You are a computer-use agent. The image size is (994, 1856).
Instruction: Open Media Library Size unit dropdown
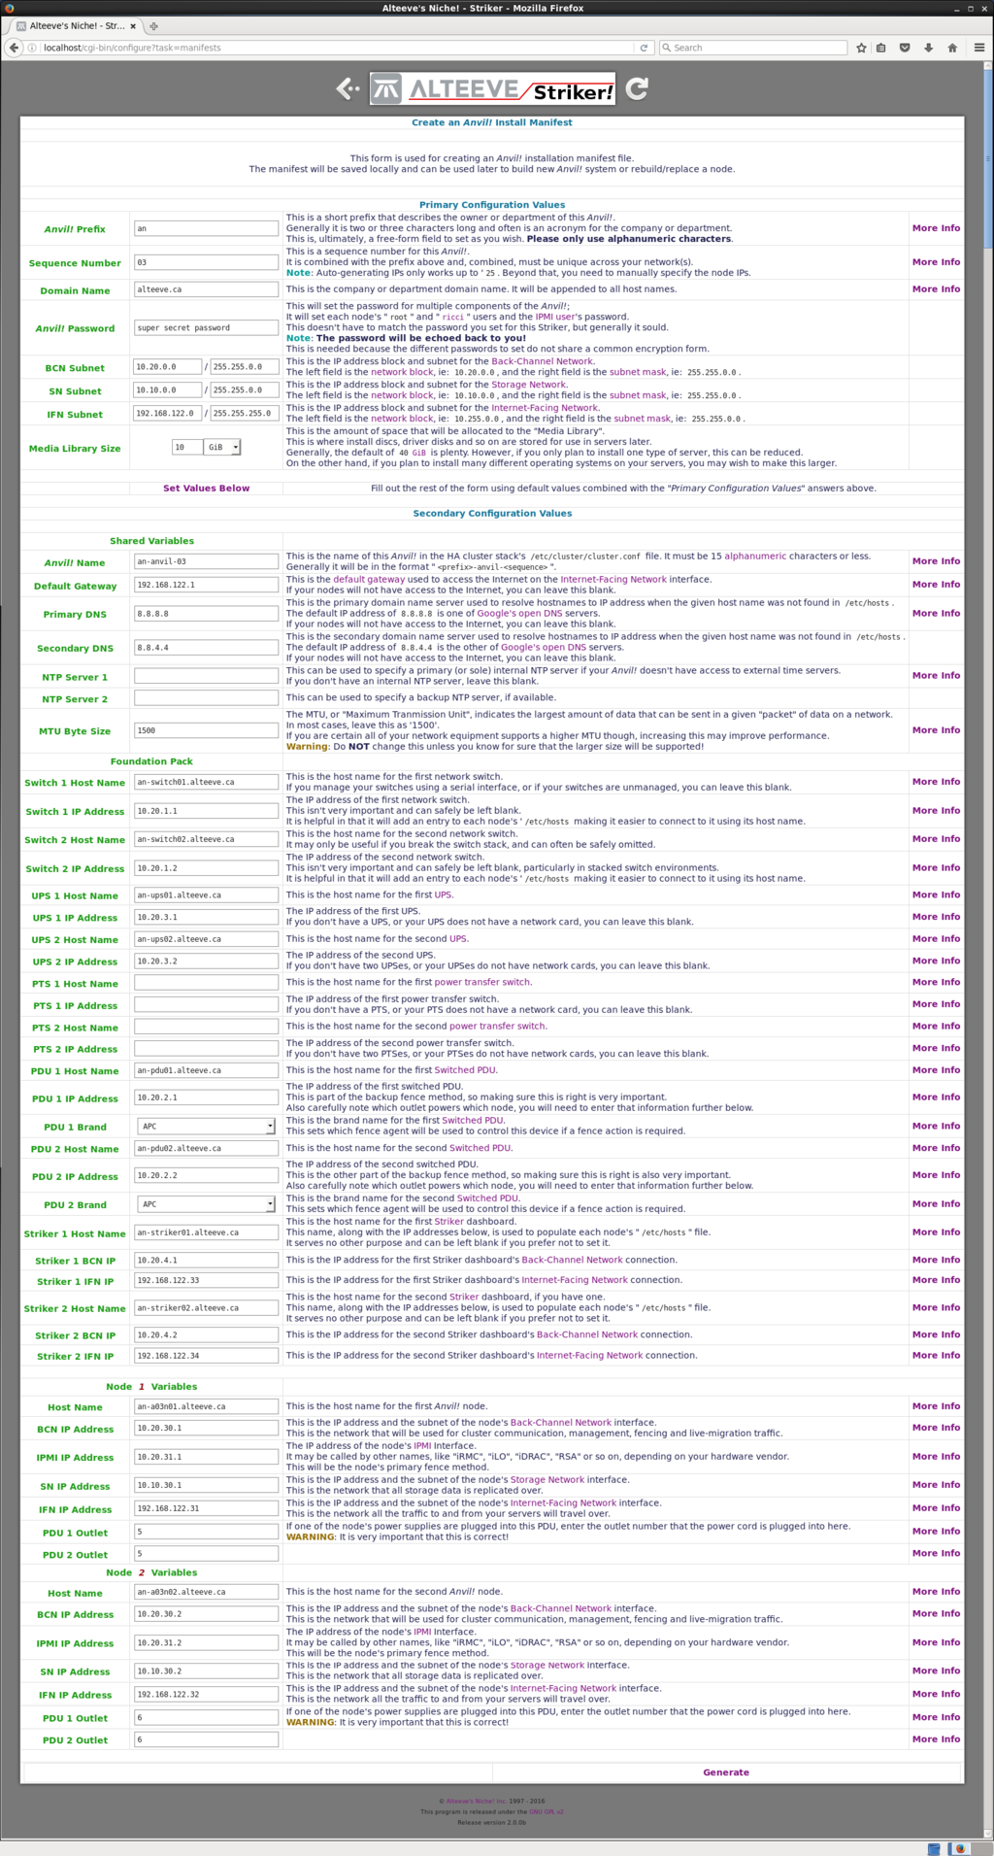tap(221, 447)
